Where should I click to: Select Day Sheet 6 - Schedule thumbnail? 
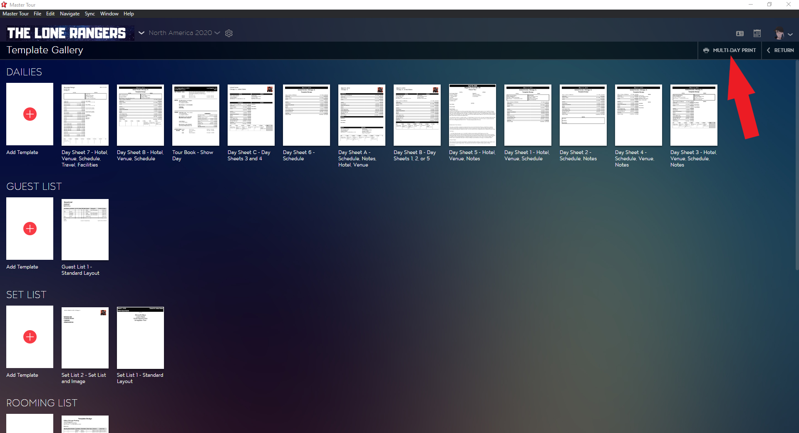tap(306, 115)
